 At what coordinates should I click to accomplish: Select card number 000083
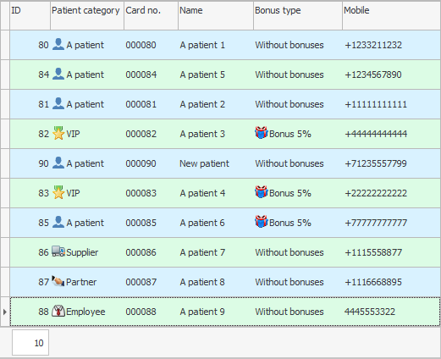click(x=141, y=193)
